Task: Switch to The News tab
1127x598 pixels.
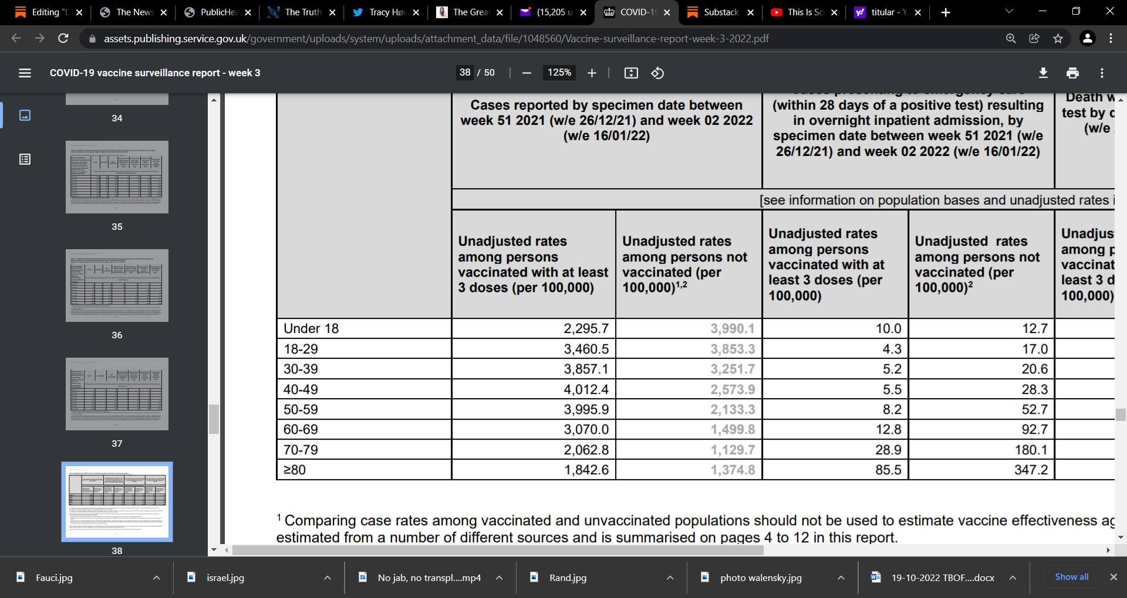Action: [134, 12]
